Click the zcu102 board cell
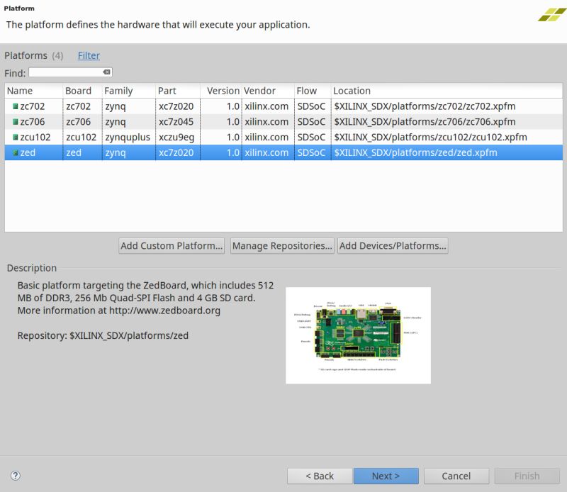567x492 pixels. coord(82,138)
